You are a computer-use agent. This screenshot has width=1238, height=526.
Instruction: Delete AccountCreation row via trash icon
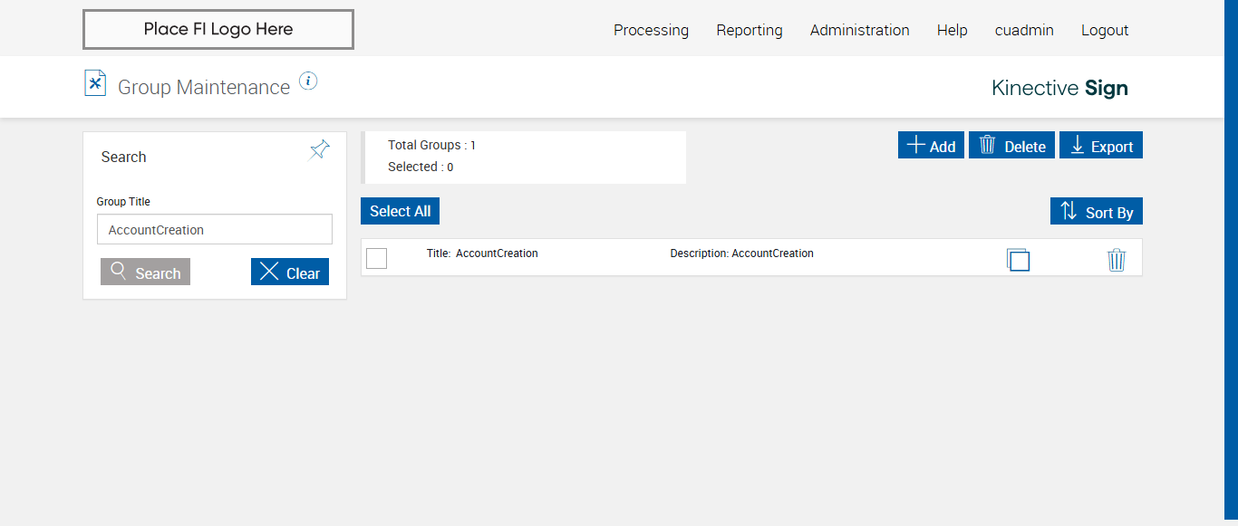pos(1117,260)
